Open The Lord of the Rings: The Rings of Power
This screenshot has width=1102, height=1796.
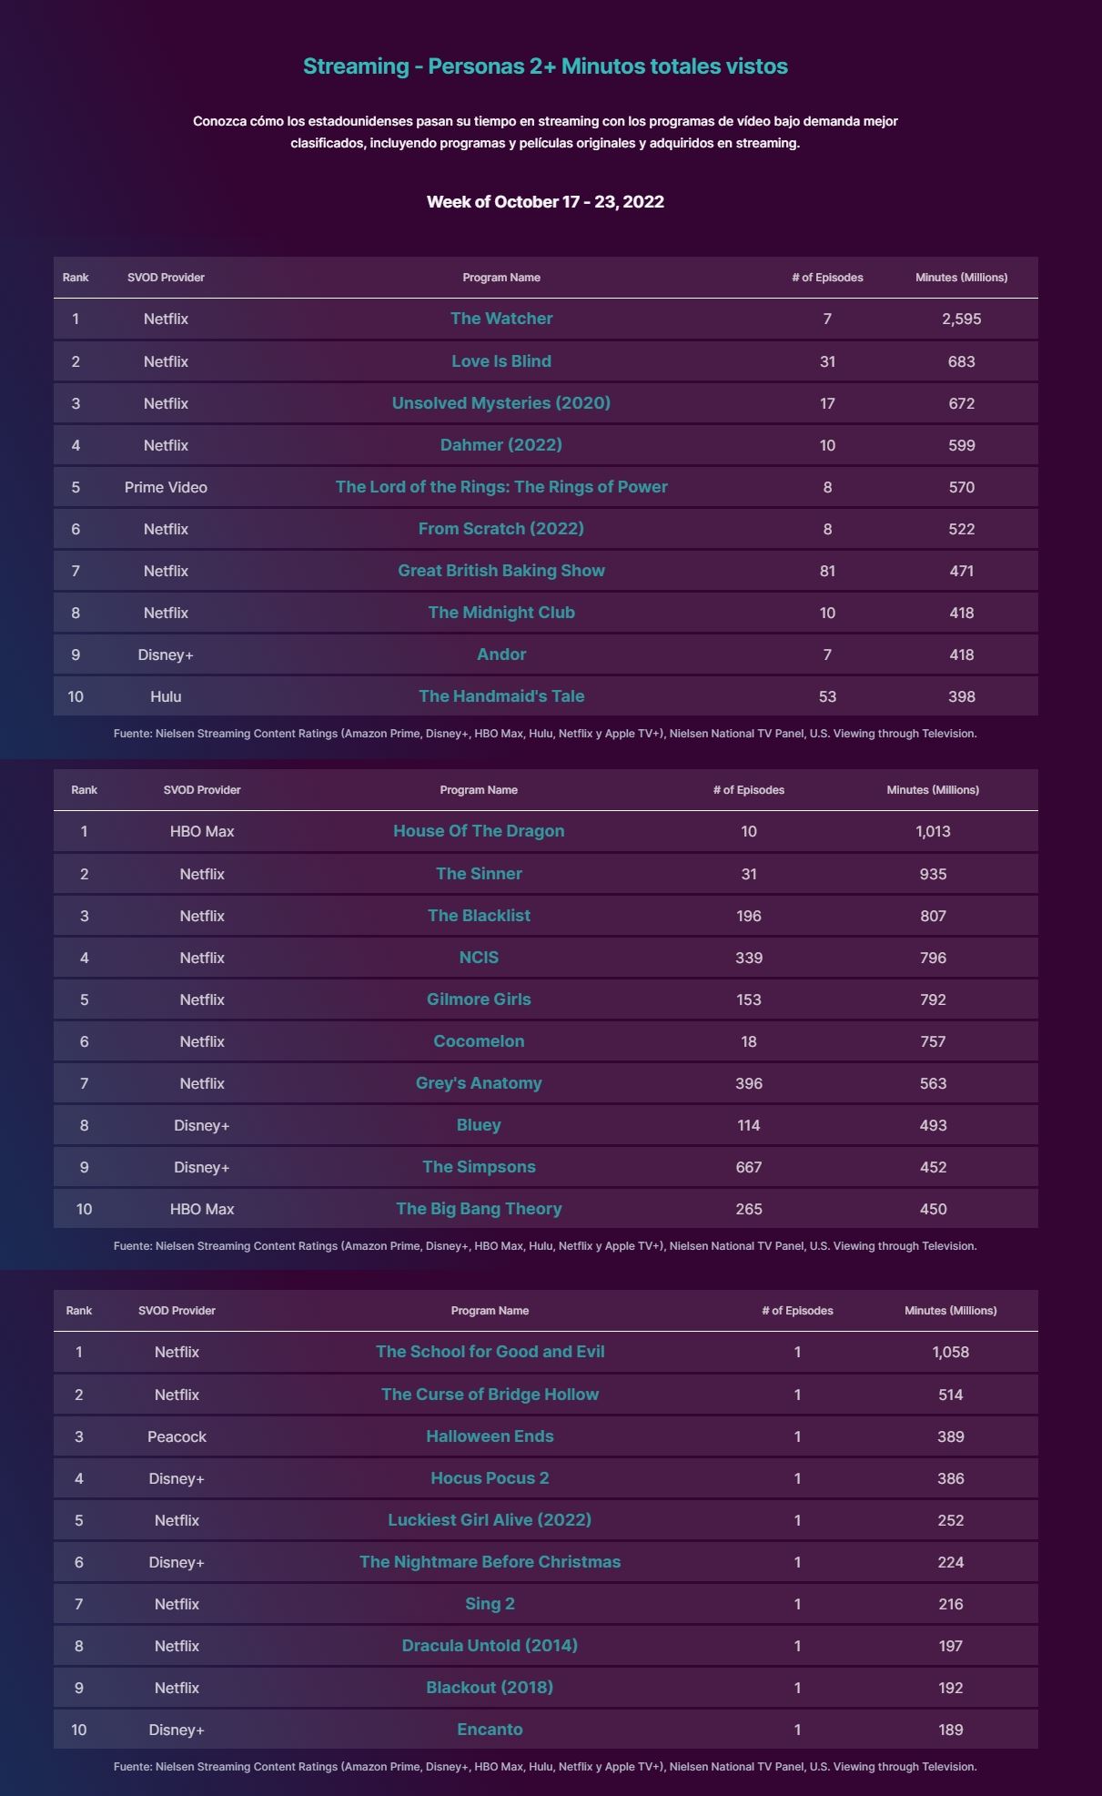[x=501, y=487]
